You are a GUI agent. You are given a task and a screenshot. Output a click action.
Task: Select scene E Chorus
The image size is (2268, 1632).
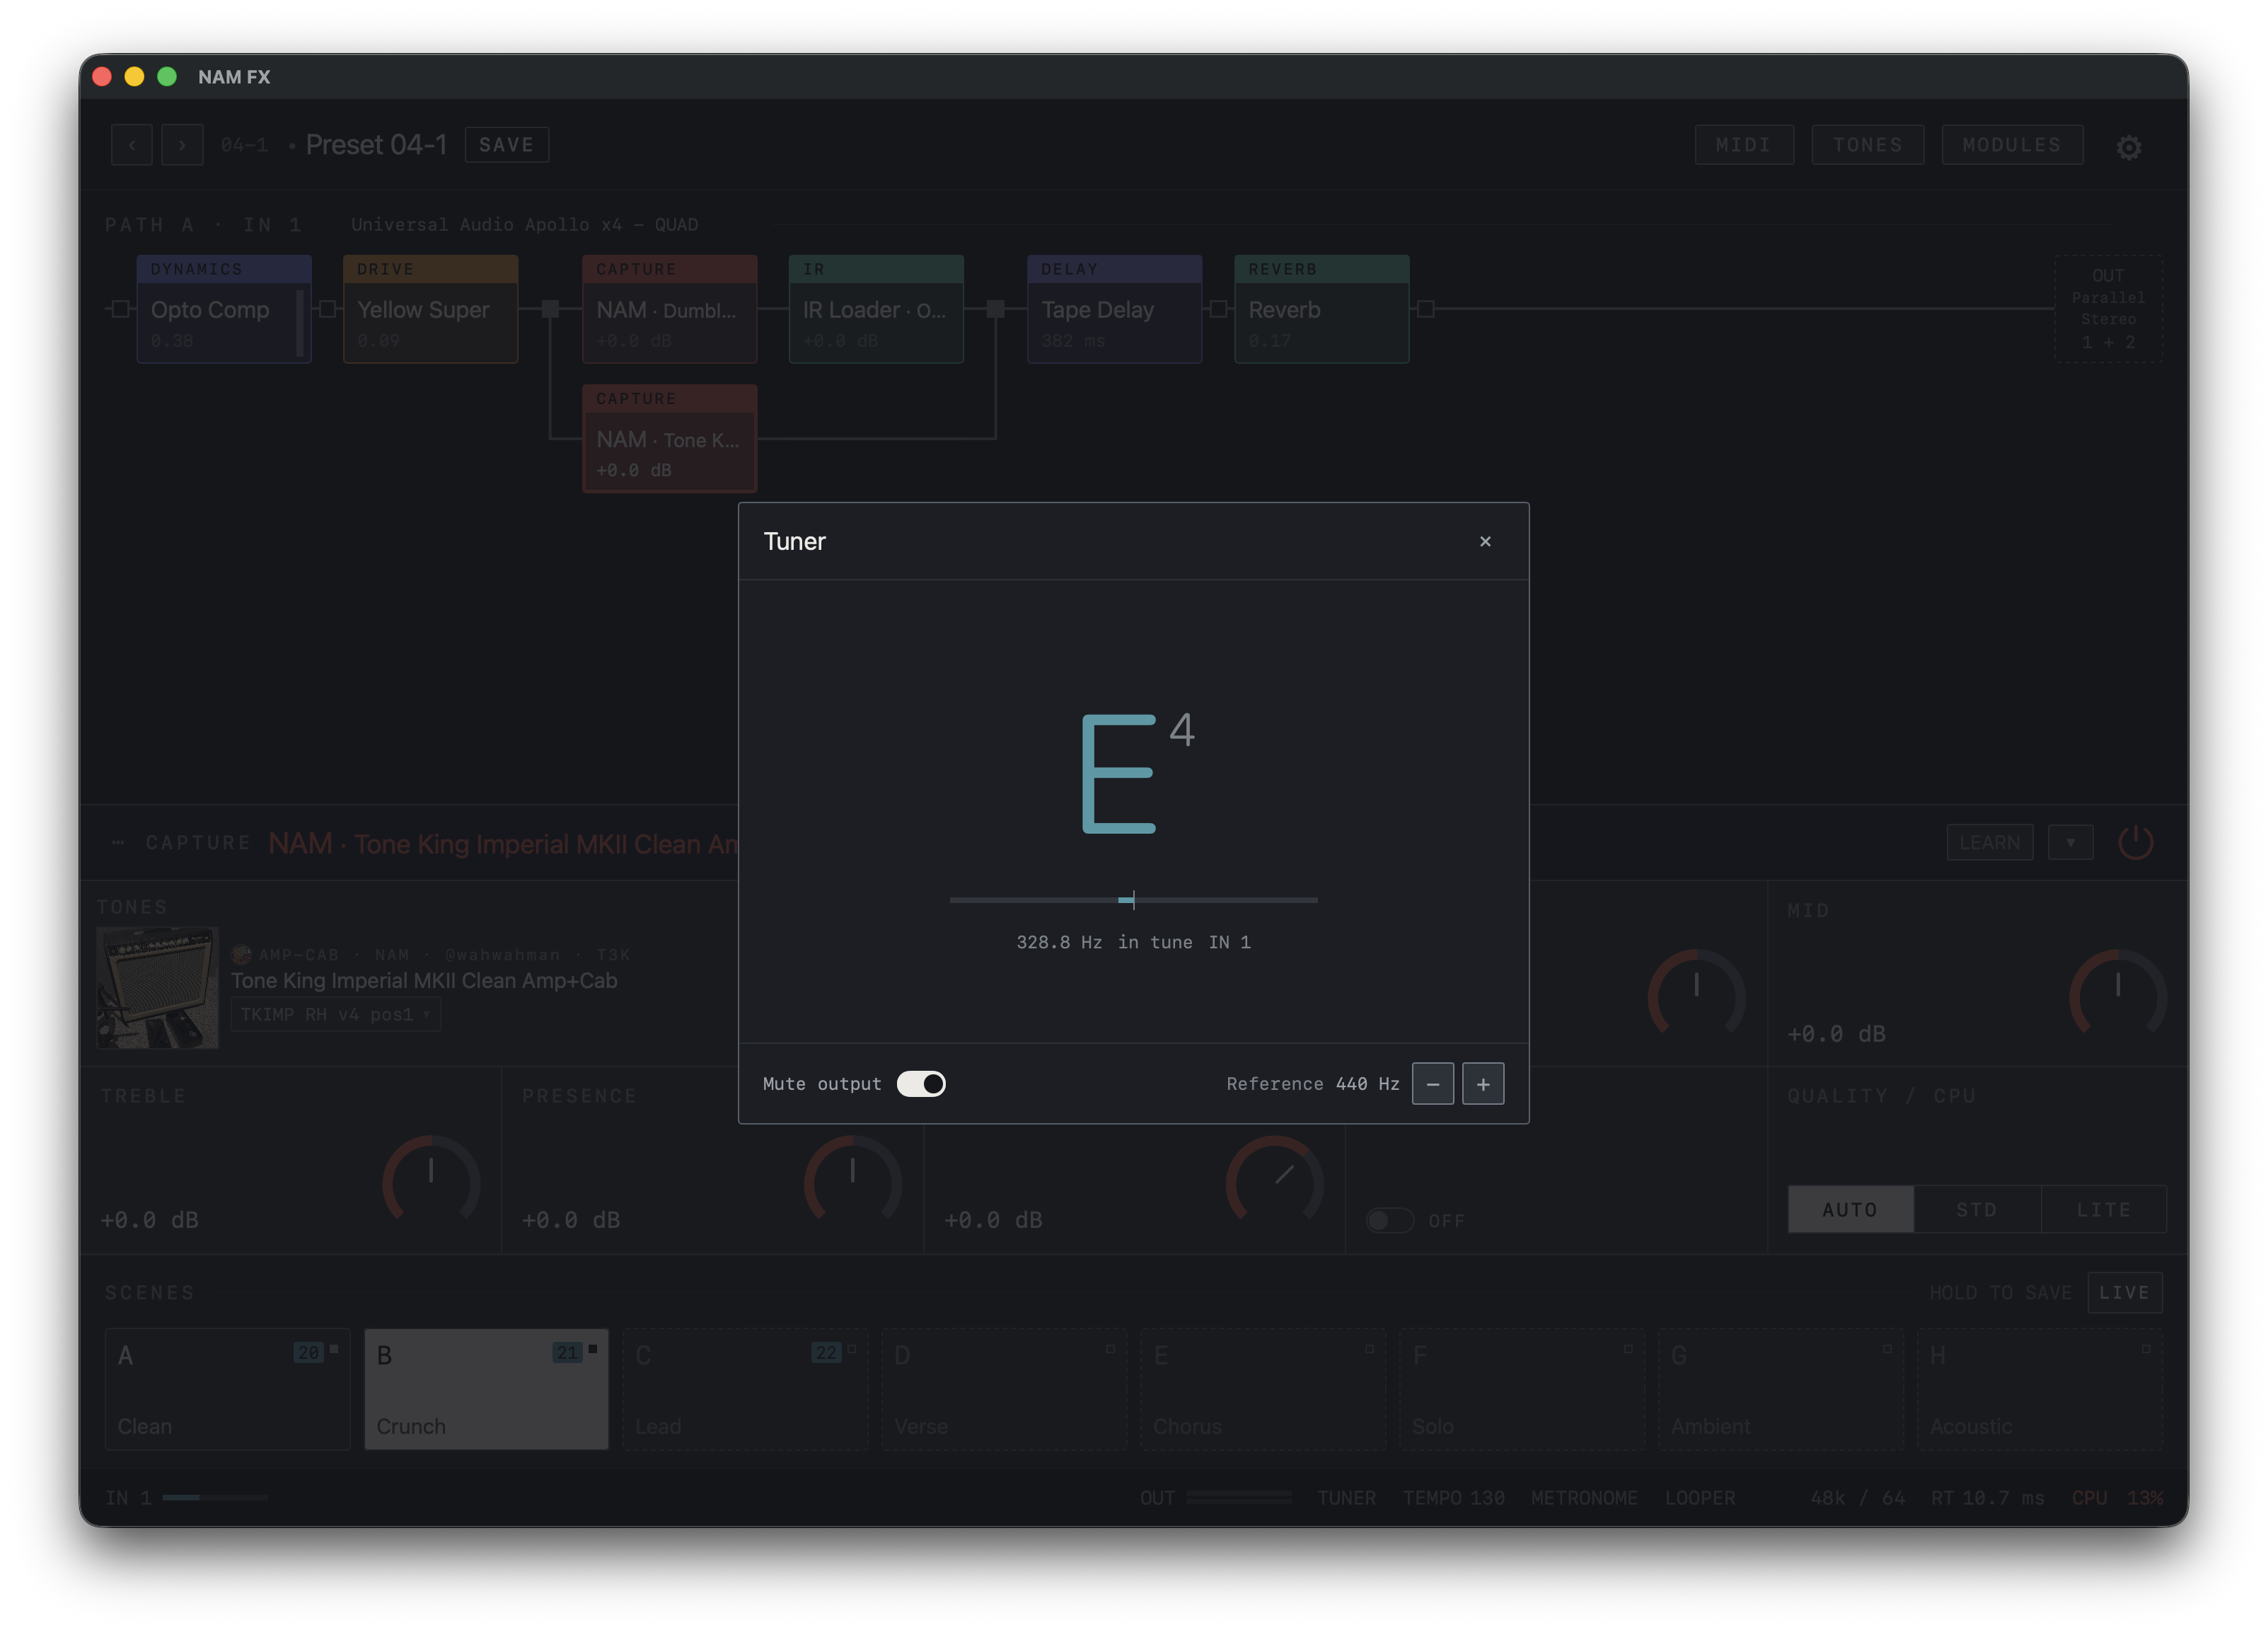[x=1263, y=1389]
